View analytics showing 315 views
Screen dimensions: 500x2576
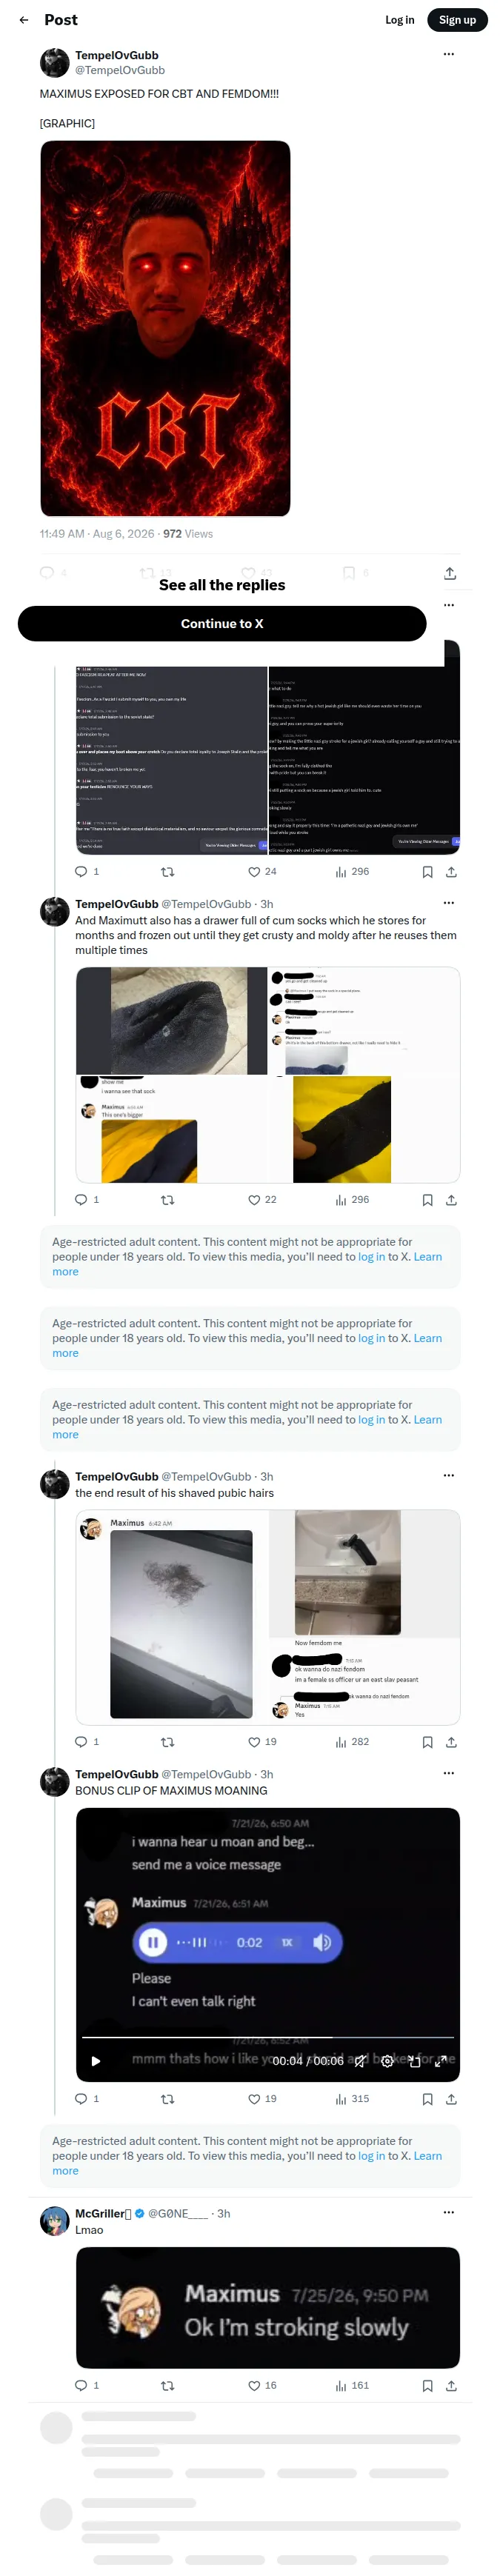[352, 2098]
